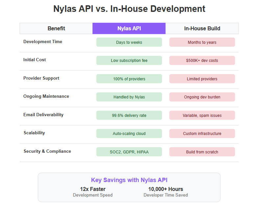Select the 'Low subscription fee' cell

tap(129, 60)
